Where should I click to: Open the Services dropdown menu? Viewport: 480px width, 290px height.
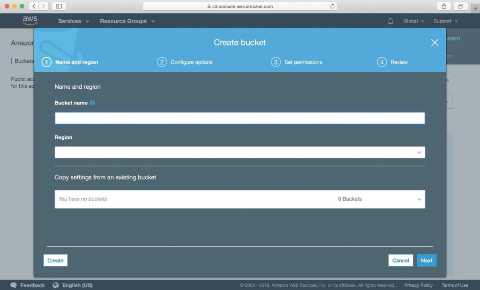click(74, 21)
